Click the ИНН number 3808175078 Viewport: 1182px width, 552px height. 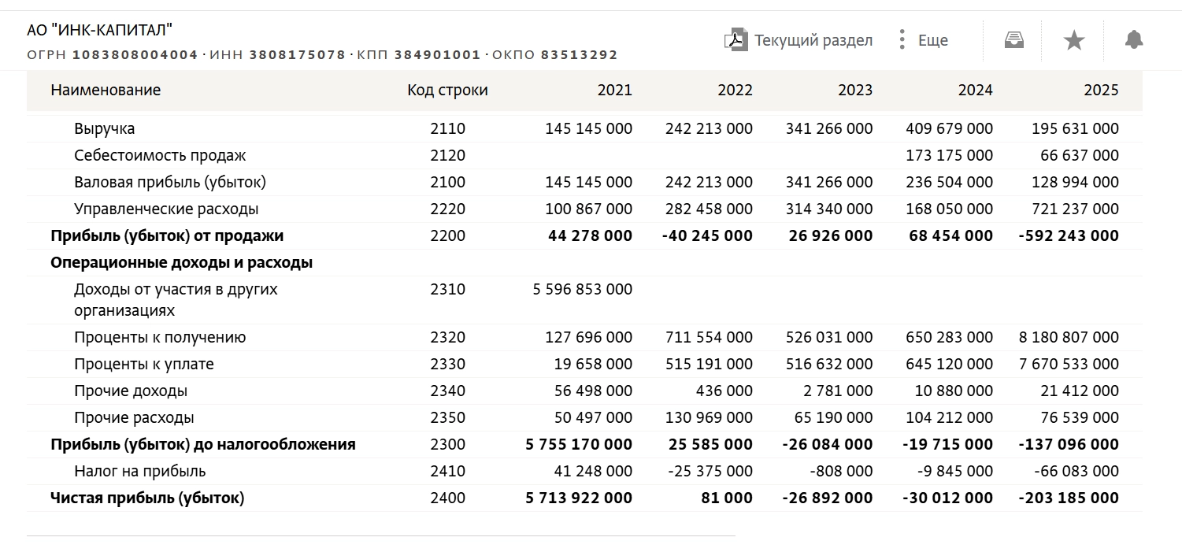[298, 55]
